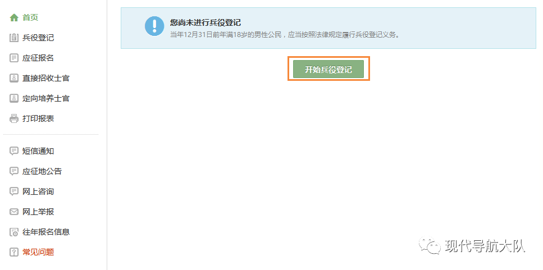Click the envelope icon beside 网上举报
The height and width of the screenshot is (270, 543).
14,212
